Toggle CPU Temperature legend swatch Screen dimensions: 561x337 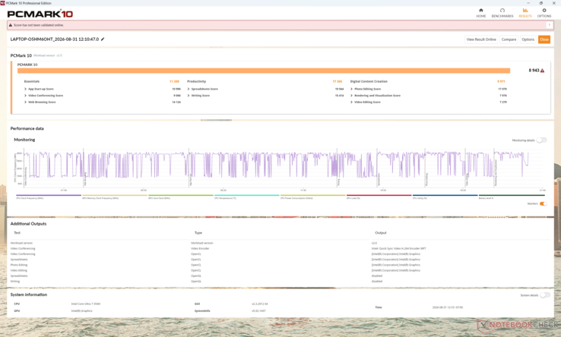(247, 195)
